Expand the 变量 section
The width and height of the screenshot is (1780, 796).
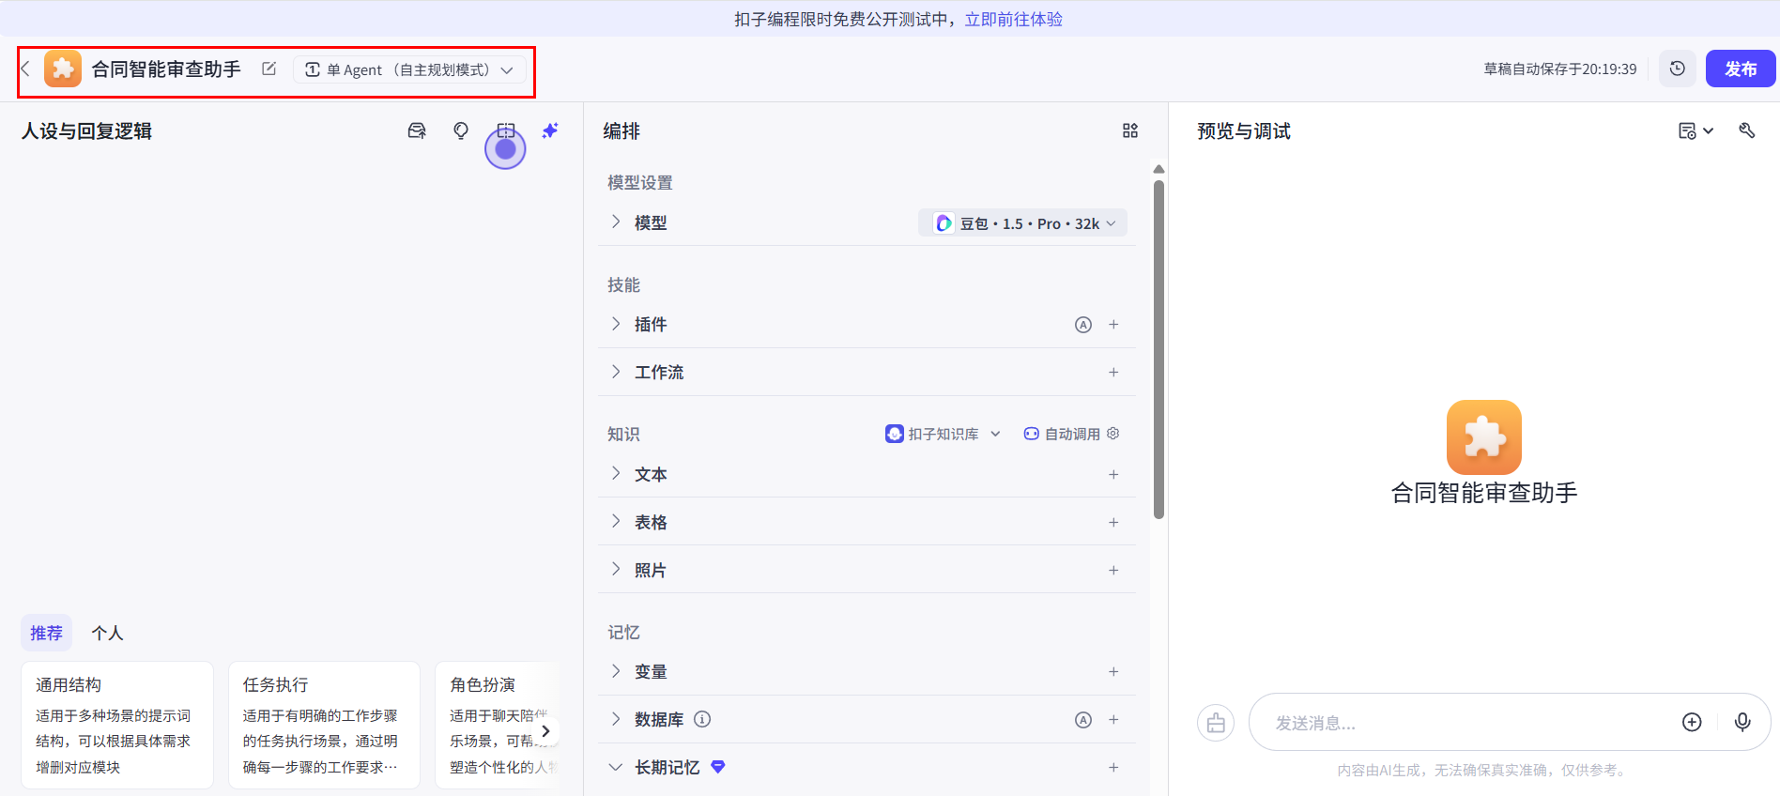pos(616,671)
